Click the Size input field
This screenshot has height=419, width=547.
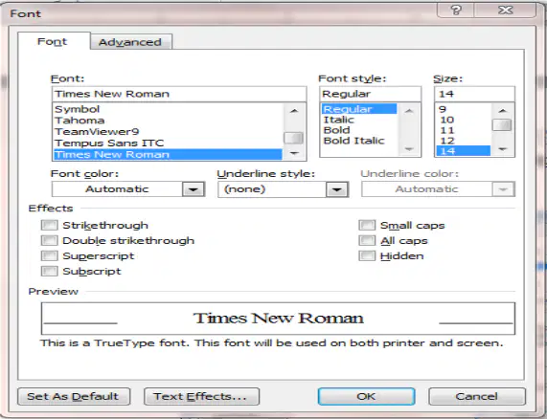474,94
